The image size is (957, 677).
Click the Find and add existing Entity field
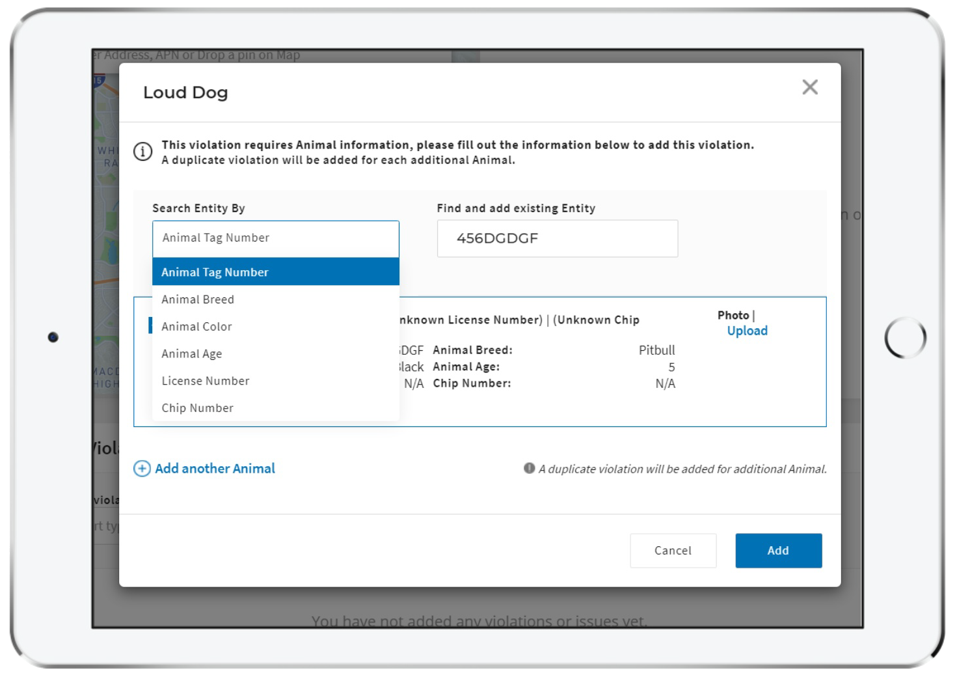[557, 238]
